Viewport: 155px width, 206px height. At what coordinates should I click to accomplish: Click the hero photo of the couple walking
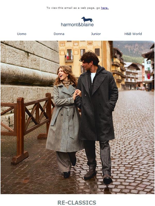click(77, 117)
